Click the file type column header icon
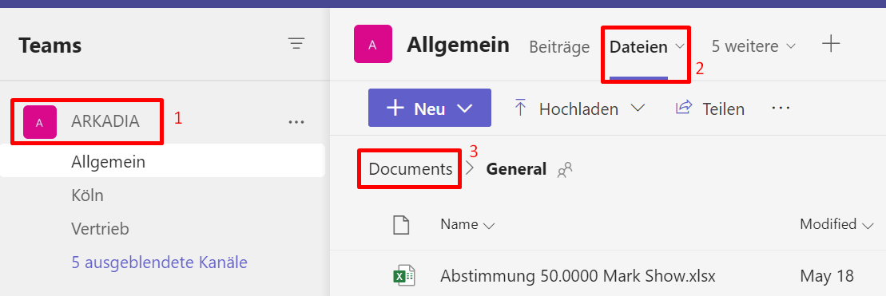Image resolution: width=886 pixels, height=296 pixels. click(x=400, y=225)
